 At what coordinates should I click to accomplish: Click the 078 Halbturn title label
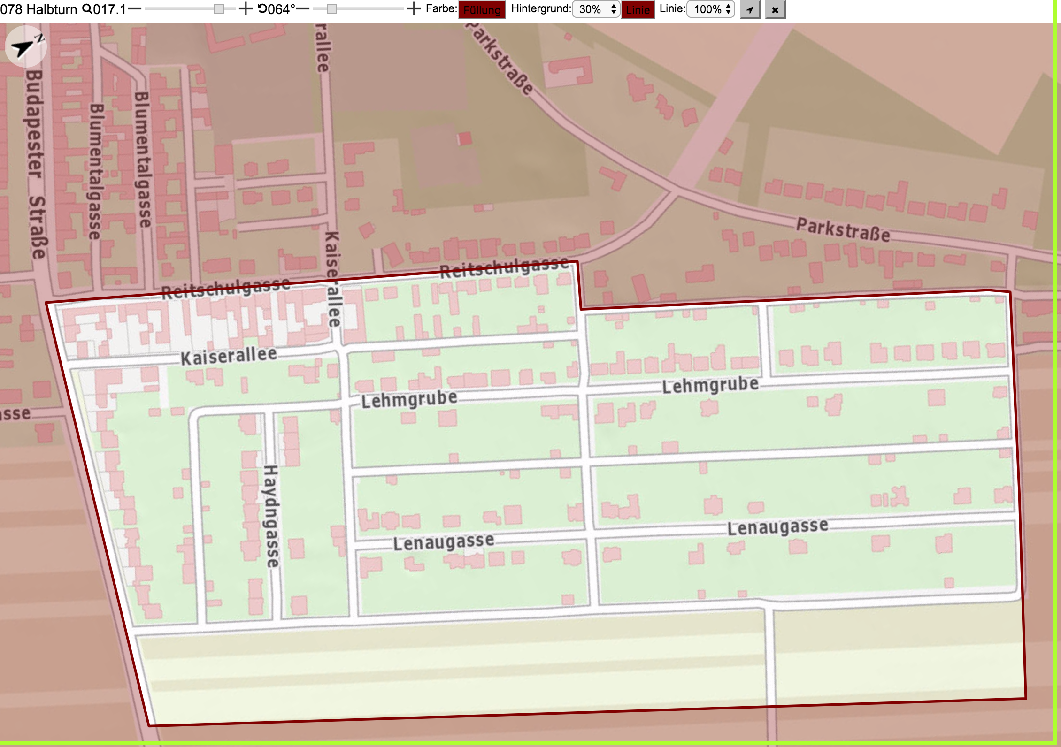click(38, 9)
